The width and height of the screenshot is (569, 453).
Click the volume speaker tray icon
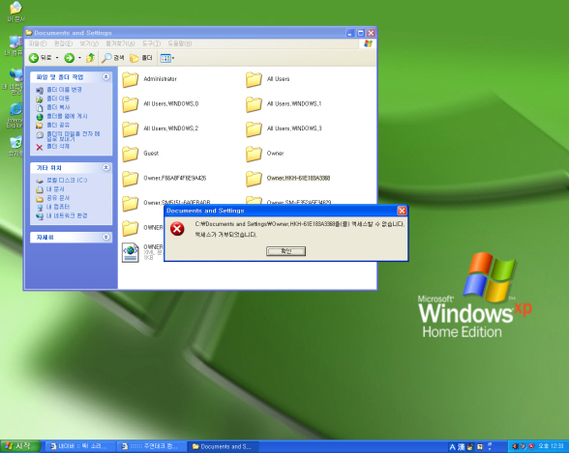pyautogui.click(x=515, y=446)
